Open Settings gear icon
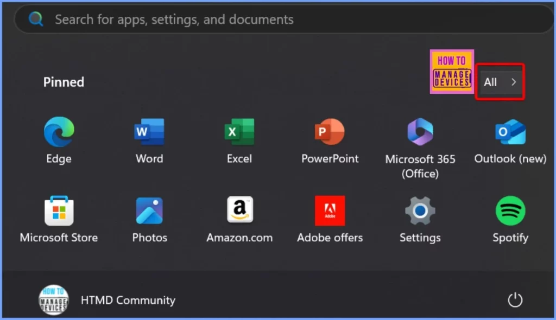Image resolution: width=556 pixels, height=320 pixels. coord(420,210)
